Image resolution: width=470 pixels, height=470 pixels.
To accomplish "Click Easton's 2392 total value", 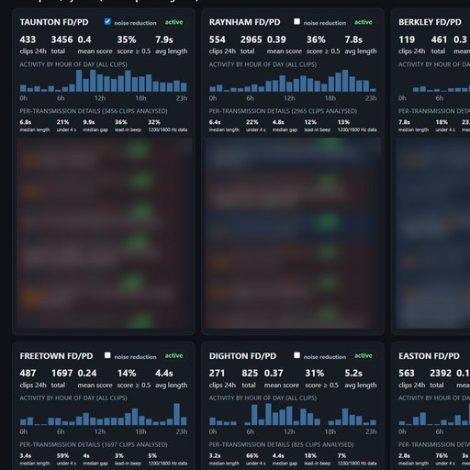I will (x=441, y=374).
